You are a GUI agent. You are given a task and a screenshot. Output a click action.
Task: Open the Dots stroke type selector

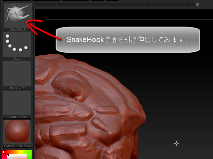pos(17,46)
